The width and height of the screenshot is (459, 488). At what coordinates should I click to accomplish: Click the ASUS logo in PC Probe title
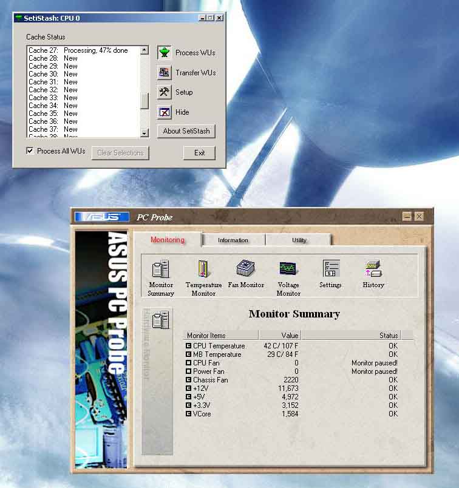[x=102, y=217]
